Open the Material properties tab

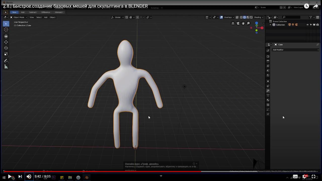coord(268,100)
